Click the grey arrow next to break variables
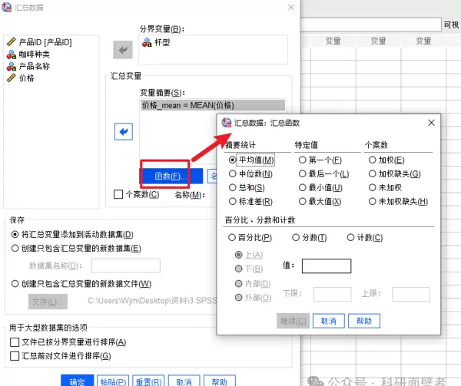Screen dimensions: 461x386 (x=123, y=50)
